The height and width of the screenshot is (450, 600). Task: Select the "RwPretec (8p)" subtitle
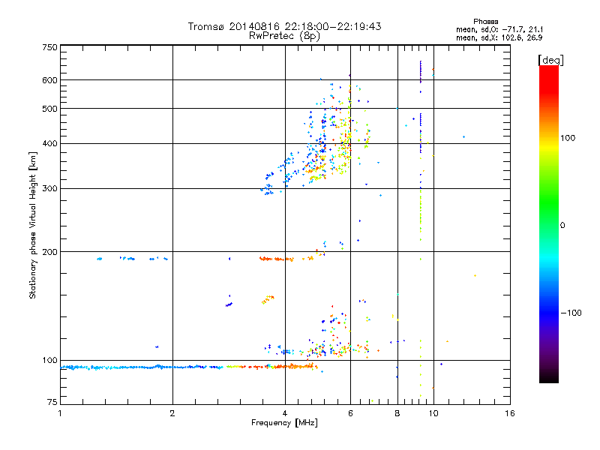point(284,35)
